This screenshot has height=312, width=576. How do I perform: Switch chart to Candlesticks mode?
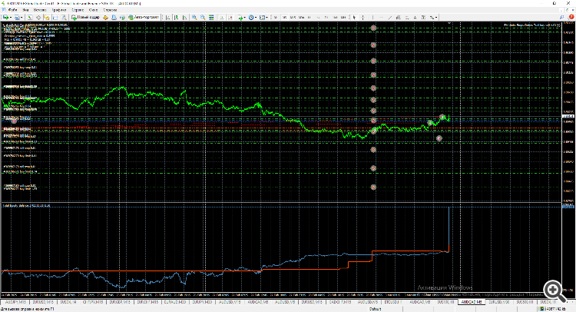click(177, 17)
